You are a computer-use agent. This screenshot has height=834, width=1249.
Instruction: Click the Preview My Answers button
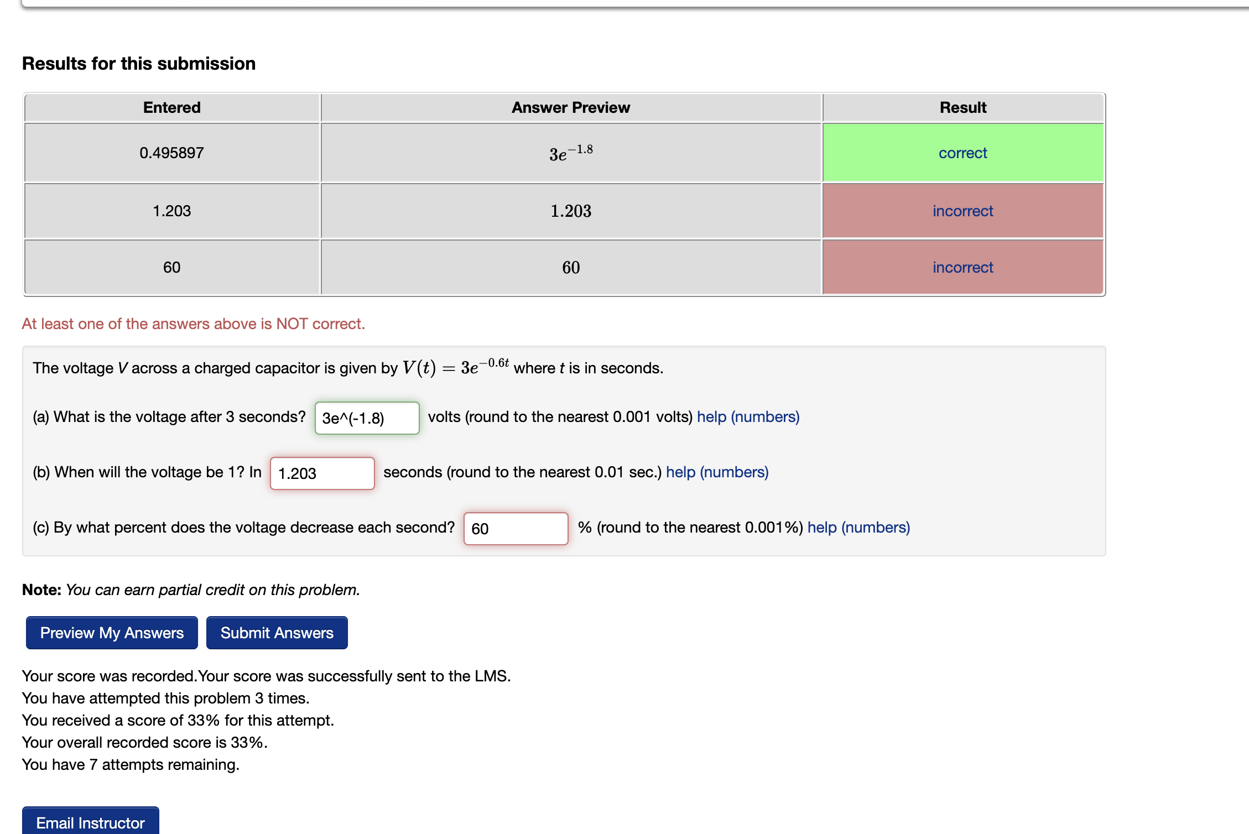tap(111, 633)
